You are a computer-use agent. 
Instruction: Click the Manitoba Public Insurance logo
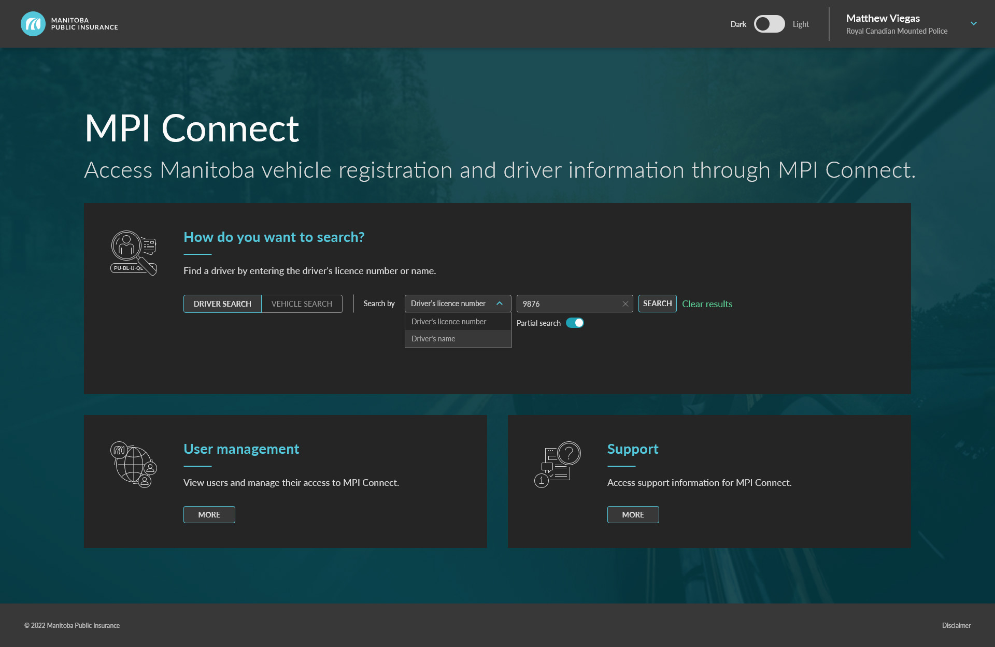click(69, 24)
